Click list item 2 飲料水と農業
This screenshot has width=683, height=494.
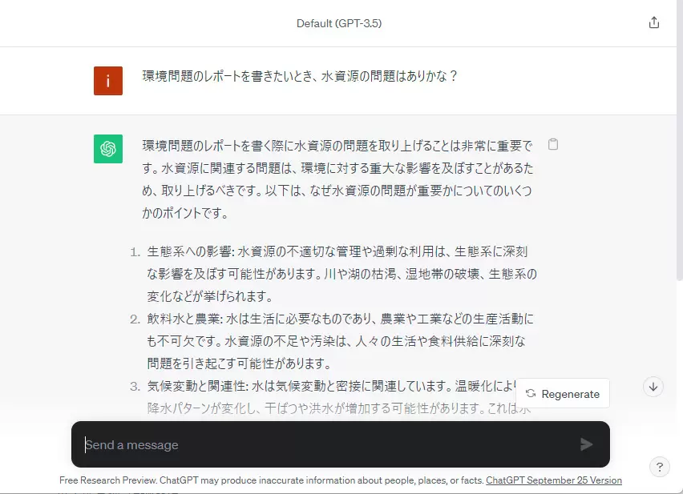pos(340,341)
